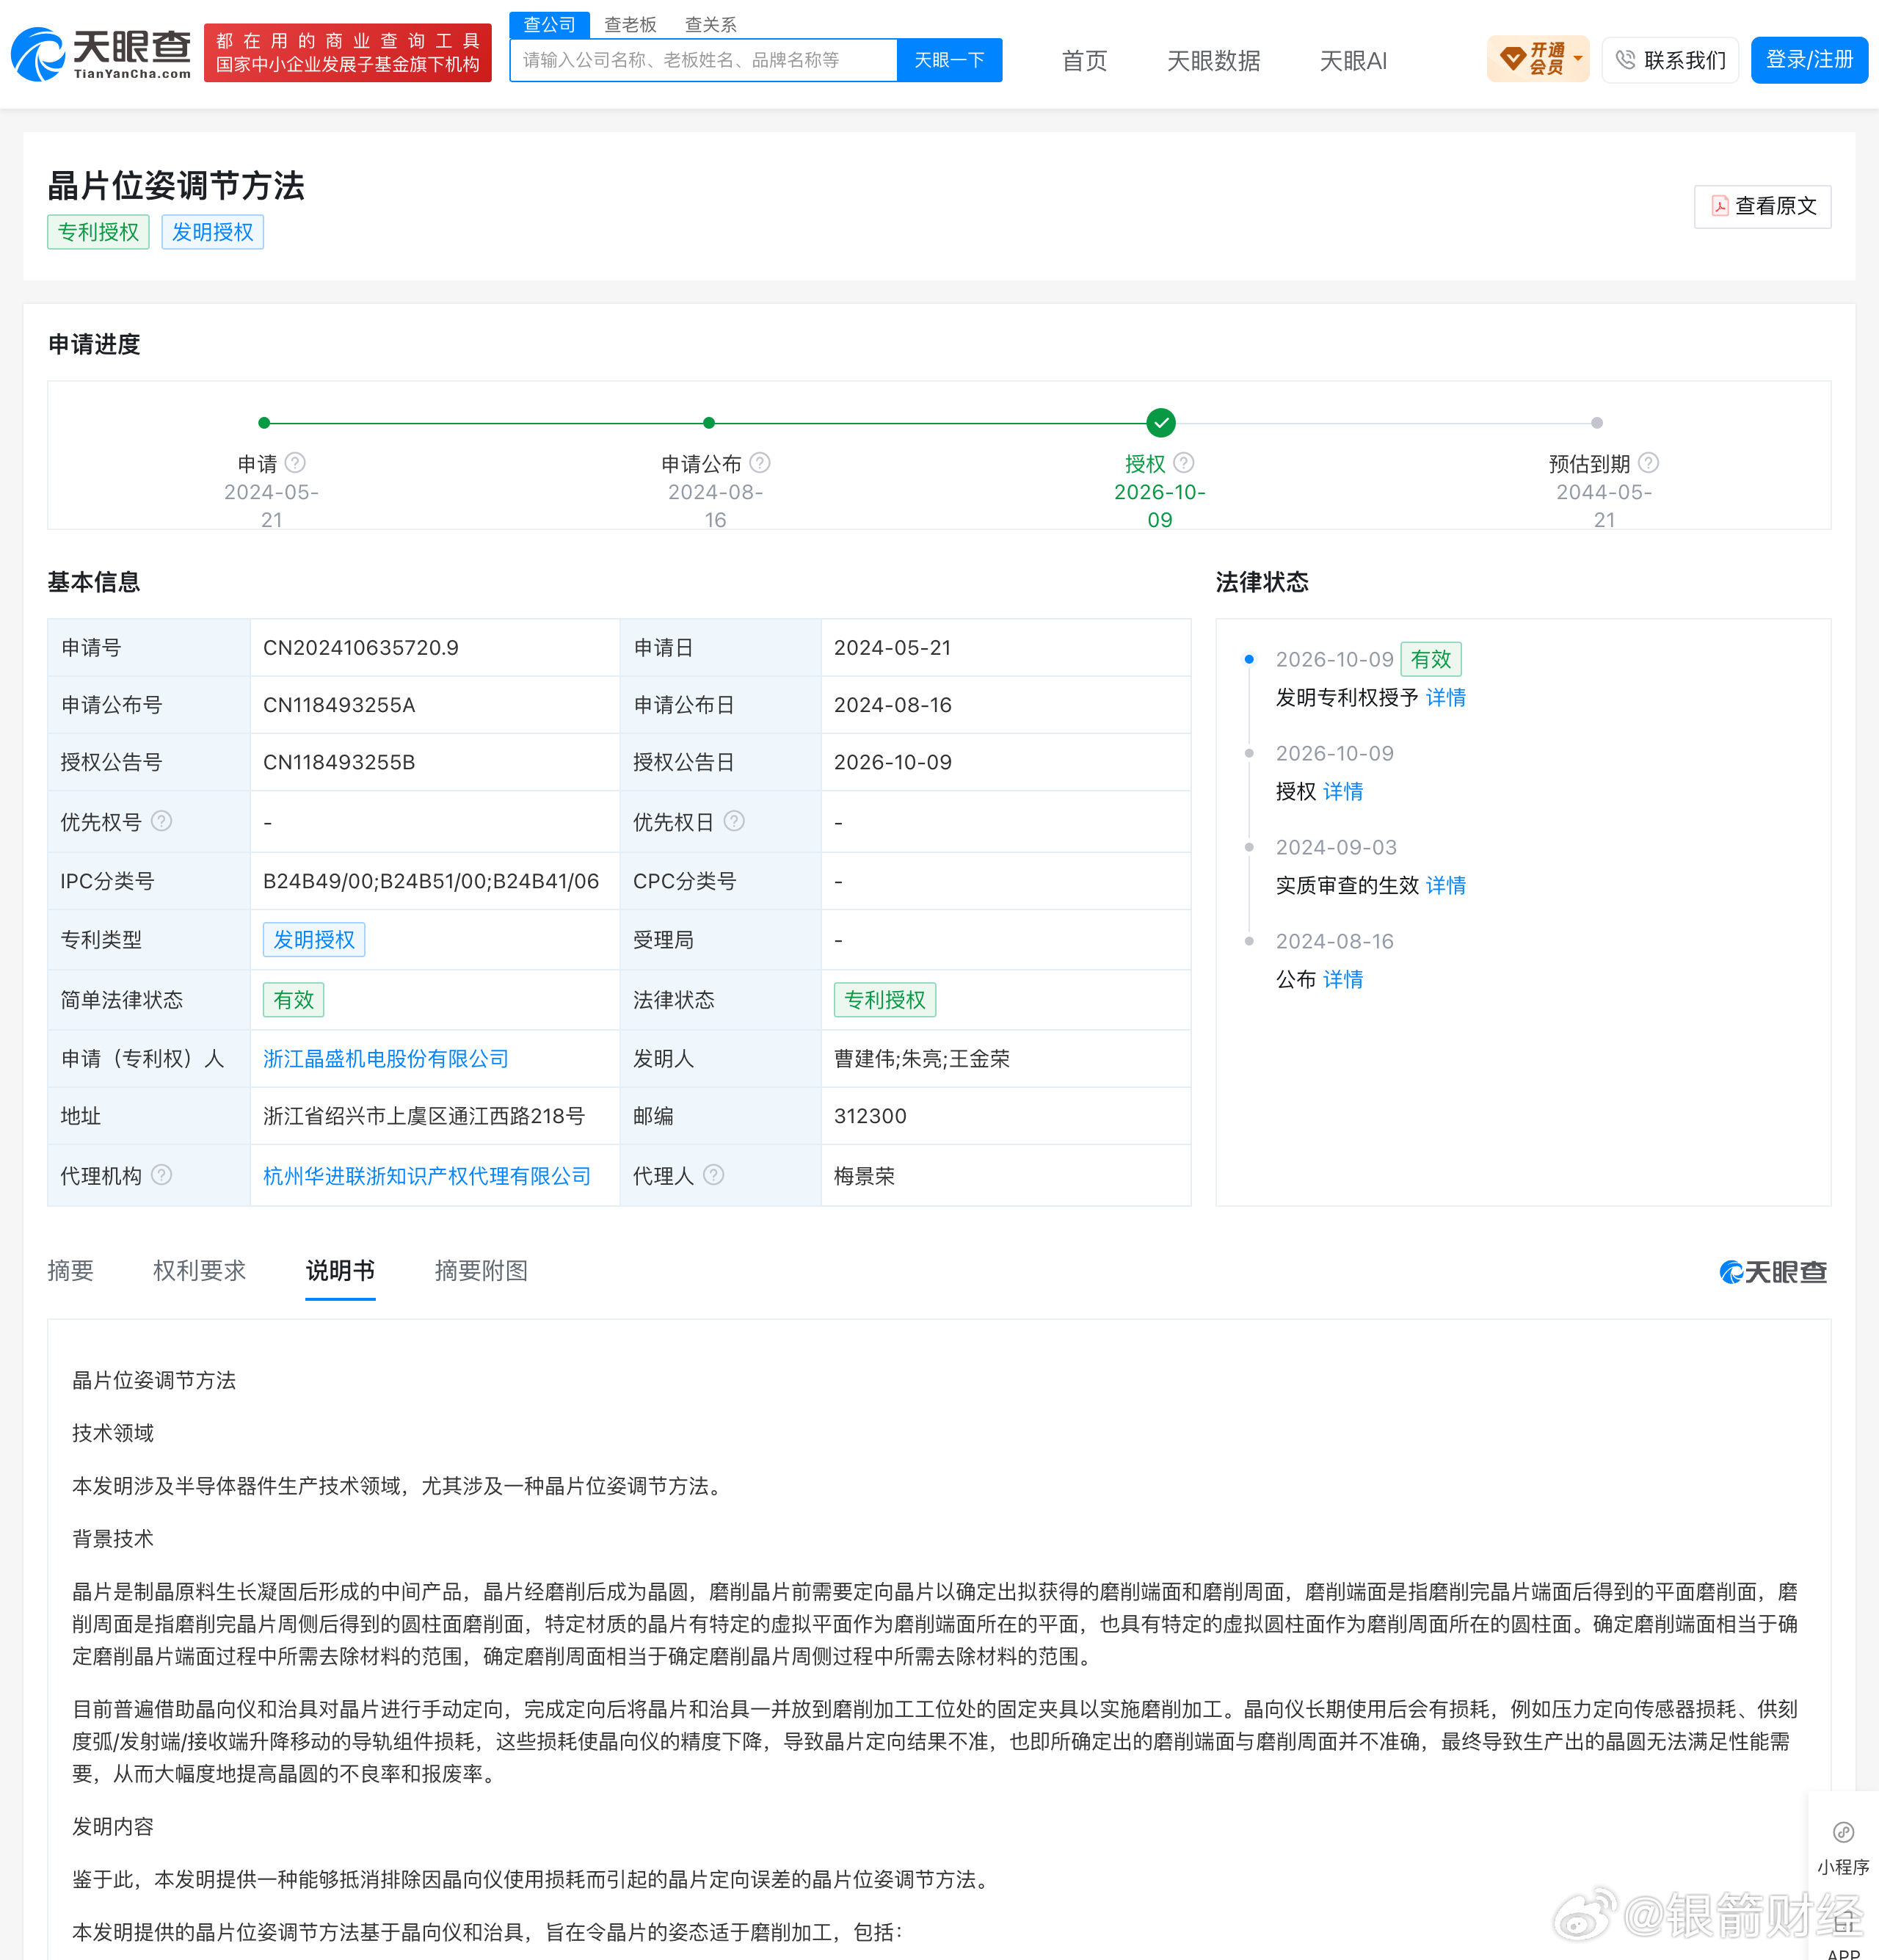Viewport: 1879px width, 1960px height.
Task: Click the 天眼一下 search button
Action: coord(949,60)
